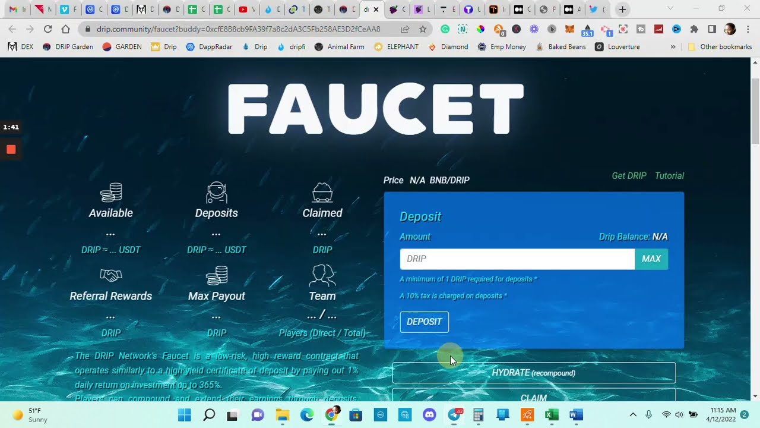Bookmark this page with the star icon
The image size is (760, 428).
[423, 29]
